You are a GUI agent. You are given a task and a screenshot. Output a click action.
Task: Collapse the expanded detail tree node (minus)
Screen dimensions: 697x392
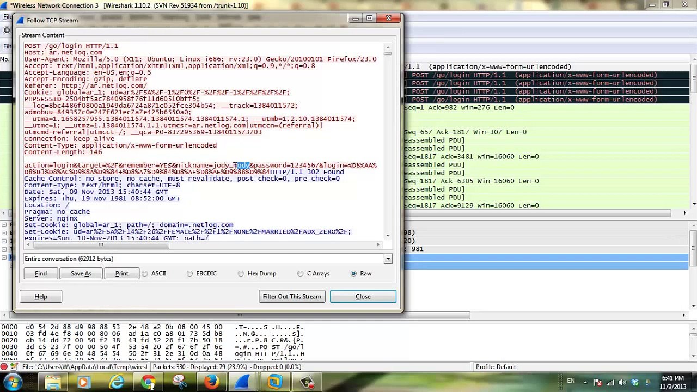[x=4, y=258]
